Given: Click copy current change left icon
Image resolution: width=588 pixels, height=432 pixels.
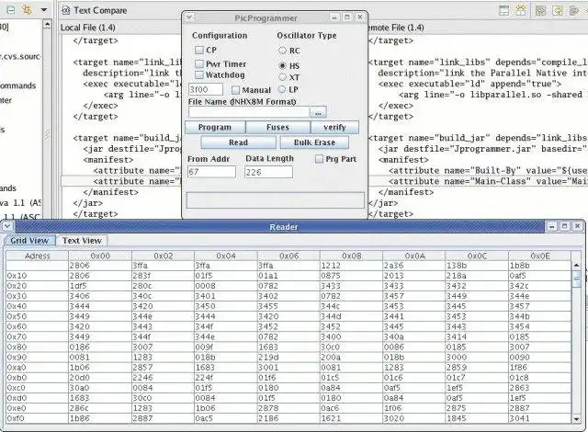Looking at the screenshot, I should click(558, 10).
